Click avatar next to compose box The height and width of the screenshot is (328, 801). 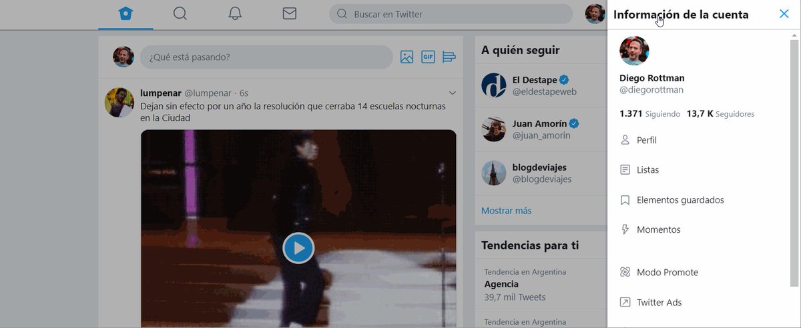[x=123, y=57]
